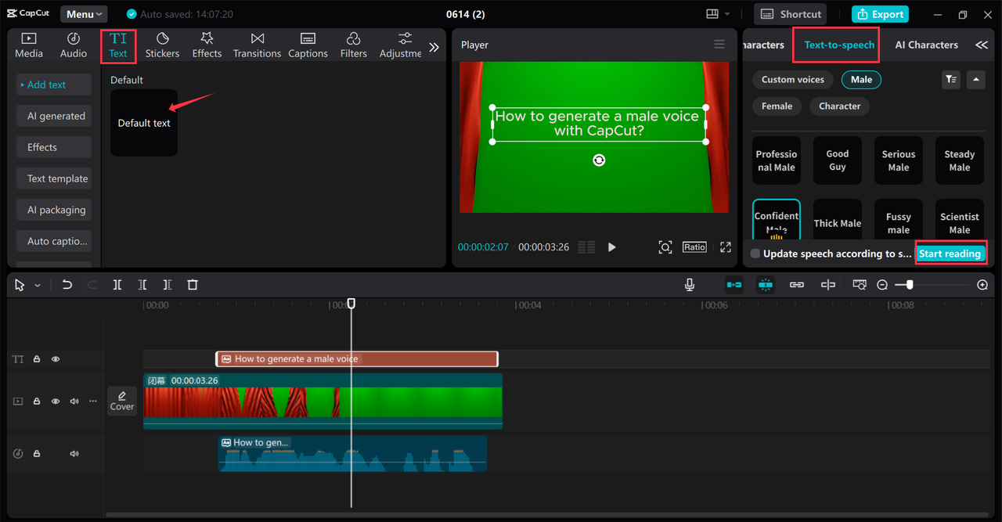Expand more tool tabs with double chevron
The image size is (1002, 522).
coord(434,47)
